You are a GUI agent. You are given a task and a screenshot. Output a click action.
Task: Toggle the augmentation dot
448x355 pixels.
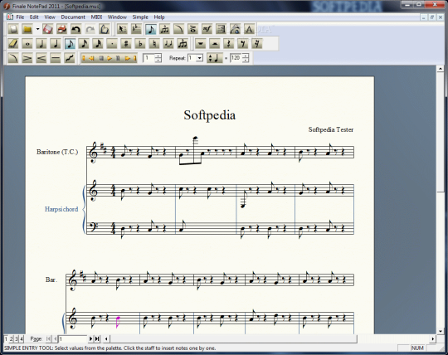pyautogui.click(x=112, y=44)
